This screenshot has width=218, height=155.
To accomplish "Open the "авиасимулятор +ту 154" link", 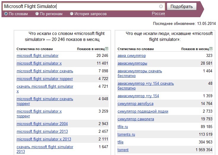I will (138, 96).
